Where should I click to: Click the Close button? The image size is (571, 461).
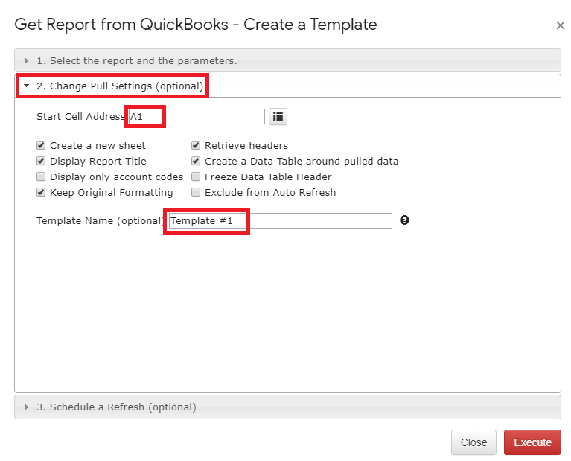pyautogui.click(x=473, y=442)
